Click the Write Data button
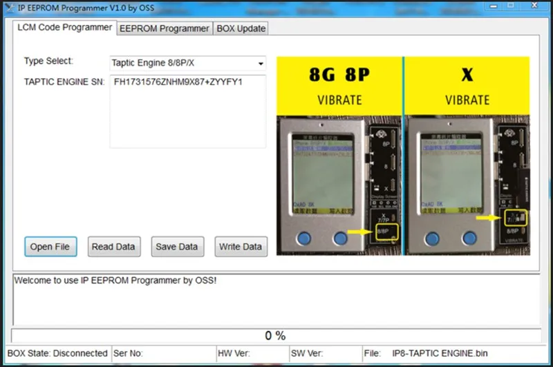This screenshot has width=553, height=367. coord(241,247)
